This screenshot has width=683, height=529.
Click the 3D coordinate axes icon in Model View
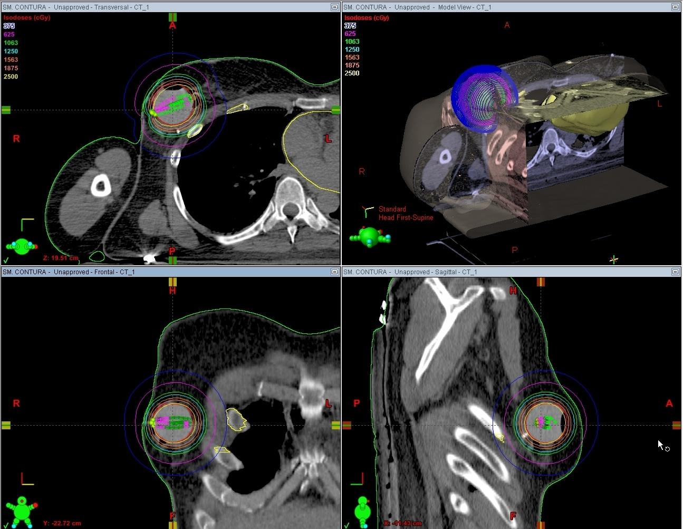coord(613,259)
